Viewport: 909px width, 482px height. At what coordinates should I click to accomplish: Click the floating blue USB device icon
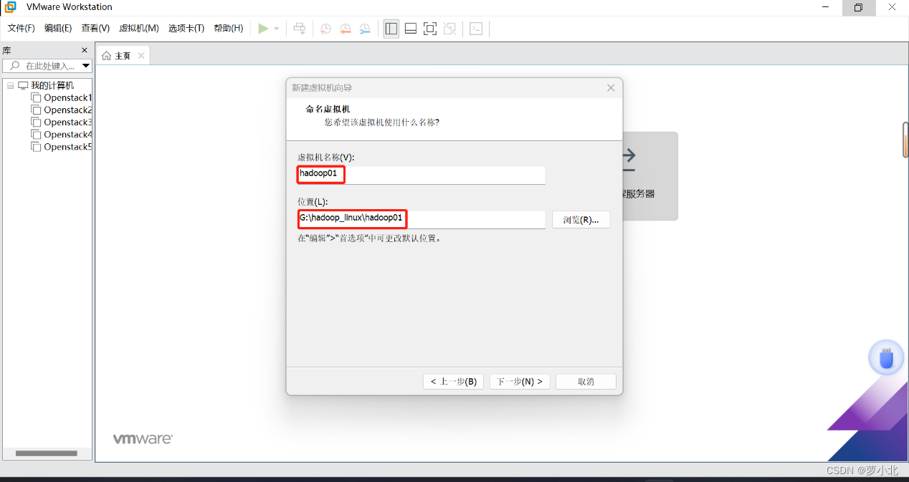point(887,357)
